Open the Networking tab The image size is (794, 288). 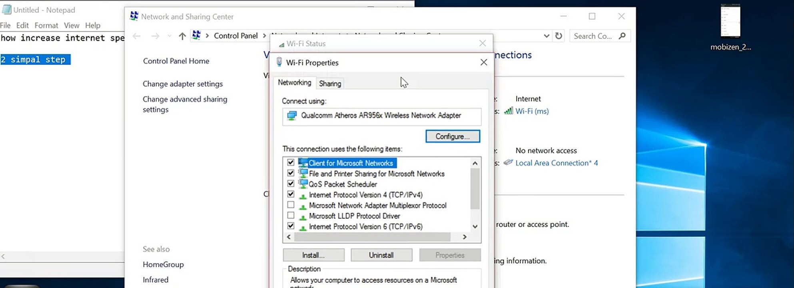pyautogui.click(x=295, y=82)
